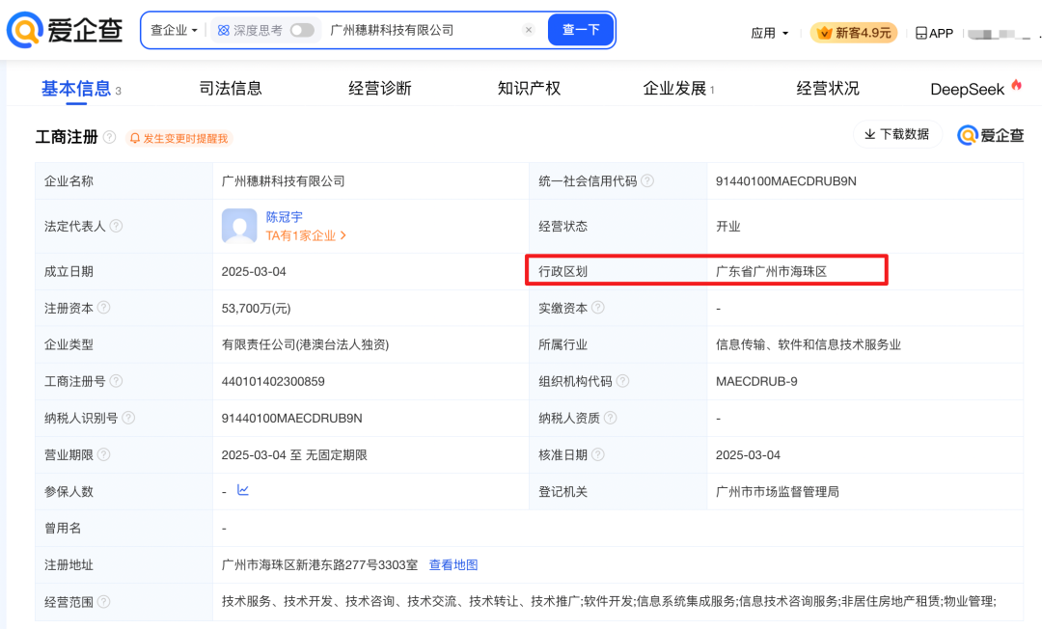Screen dimensions: 1042x629
Task: Click inside the company name search field
Action: 425,30
